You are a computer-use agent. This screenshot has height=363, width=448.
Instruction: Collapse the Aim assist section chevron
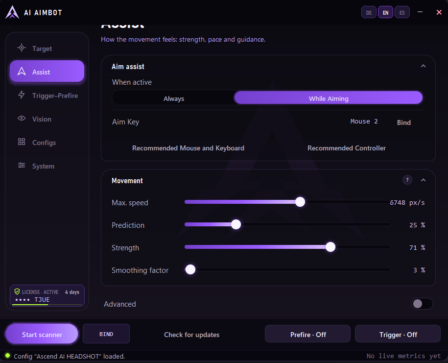click(x=423, y=66)
